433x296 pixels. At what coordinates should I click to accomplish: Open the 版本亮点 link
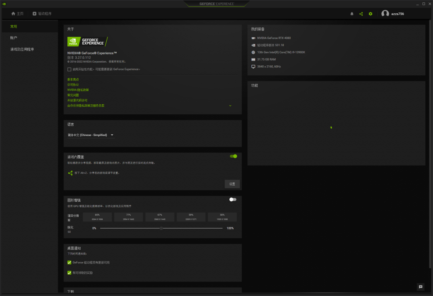click(73, 79)
